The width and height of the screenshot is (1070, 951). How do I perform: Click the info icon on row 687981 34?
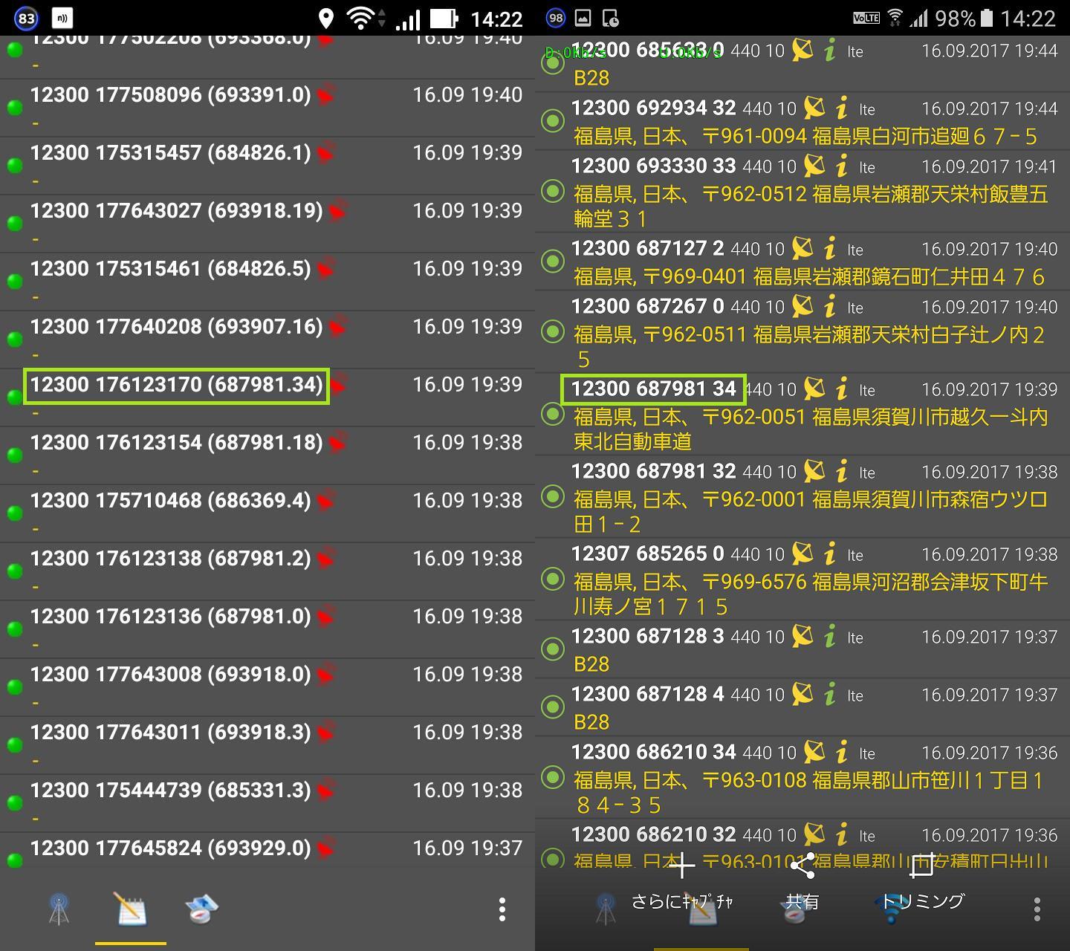tap(842, 389)
